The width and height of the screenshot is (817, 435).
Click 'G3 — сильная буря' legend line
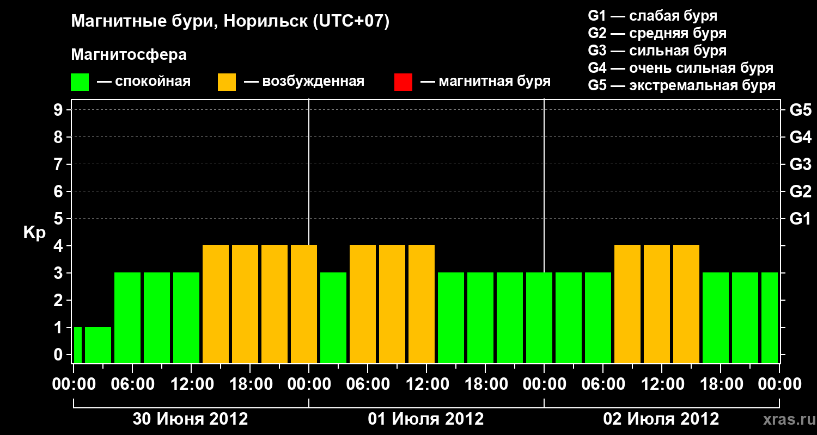click(x=657, y=51)
